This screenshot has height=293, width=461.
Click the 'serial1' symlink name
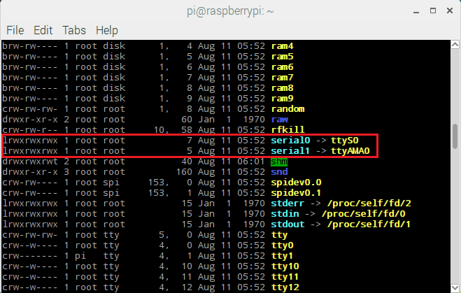click(290, 151)
